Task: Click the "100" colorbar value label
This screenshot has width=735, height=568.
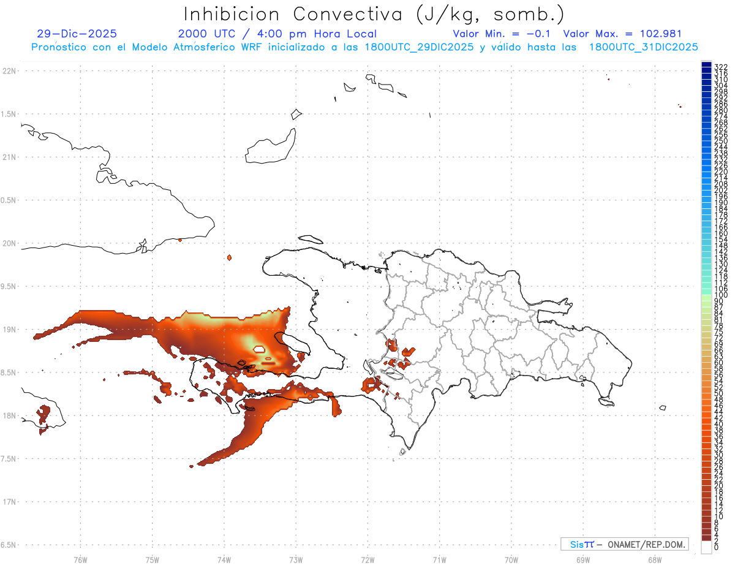Action: 721,295
